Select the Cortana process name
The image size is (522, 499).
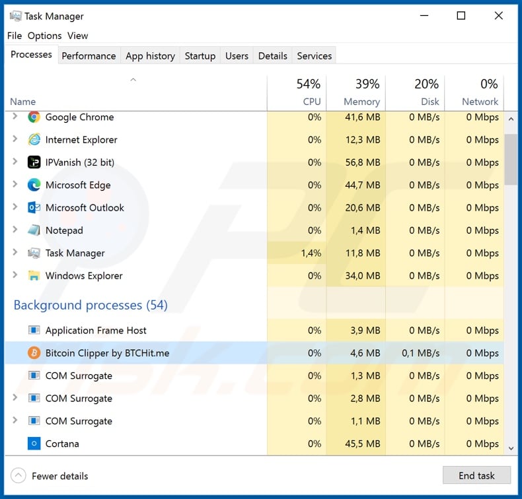click(62, 444)
